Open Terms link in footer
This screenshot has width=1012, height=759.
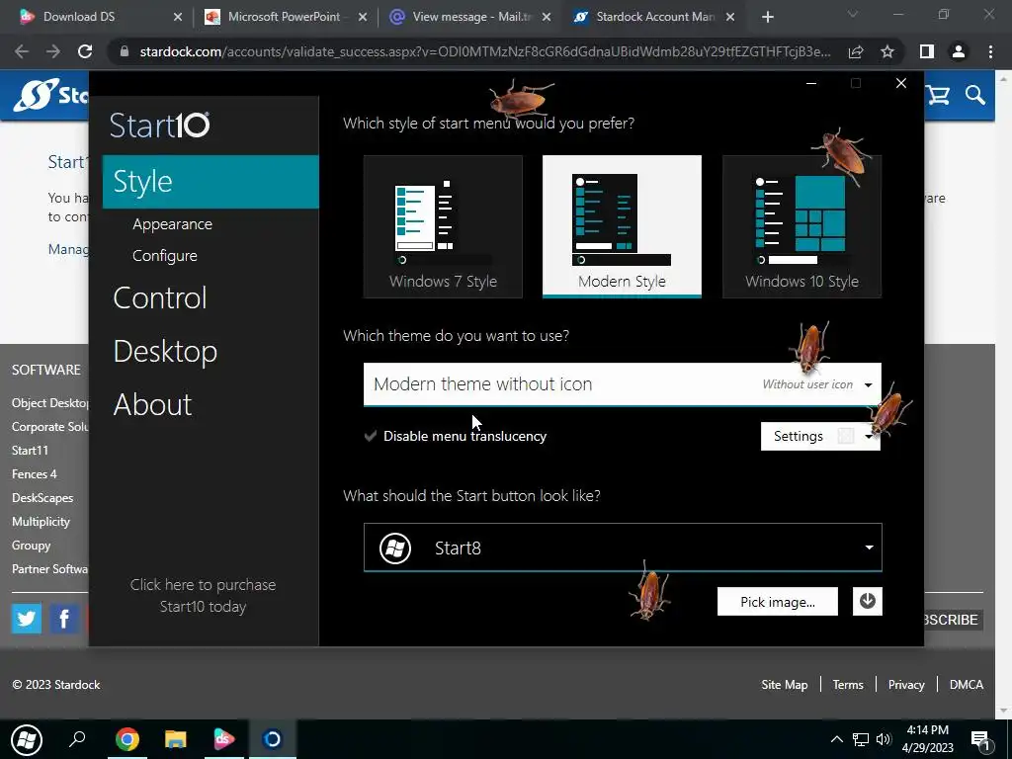coord(847,685)
